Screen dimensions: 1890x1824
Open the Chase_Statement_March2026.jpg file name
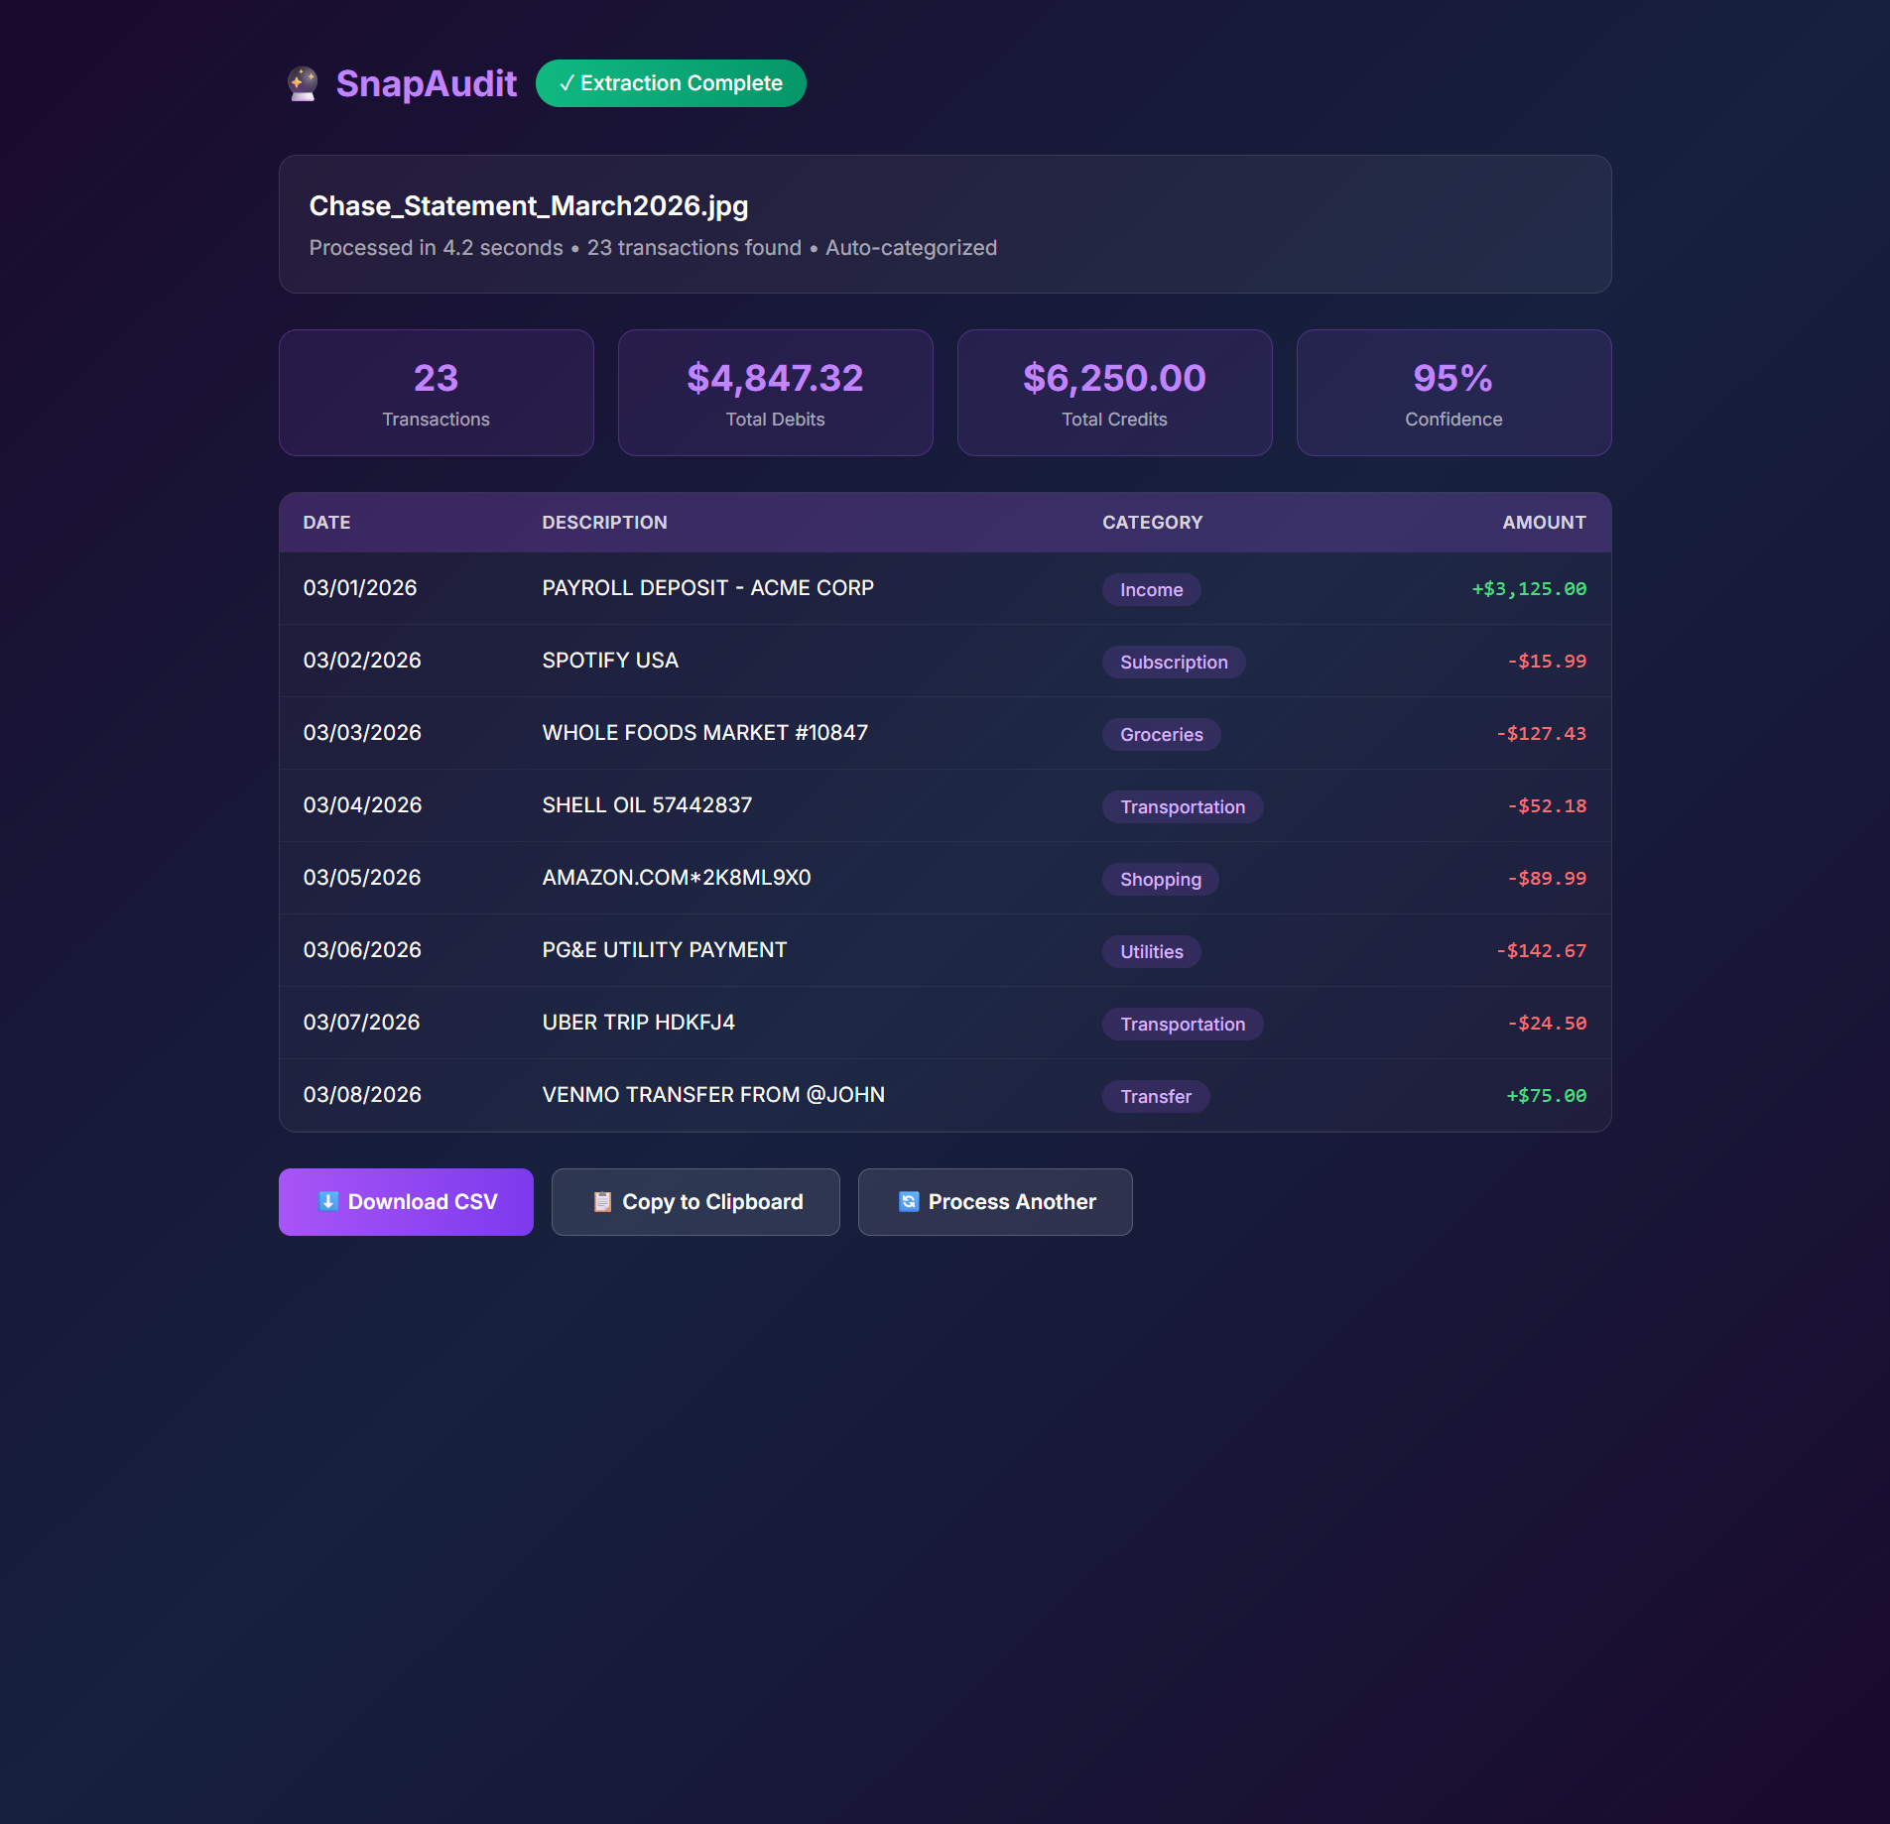point(529,205)
